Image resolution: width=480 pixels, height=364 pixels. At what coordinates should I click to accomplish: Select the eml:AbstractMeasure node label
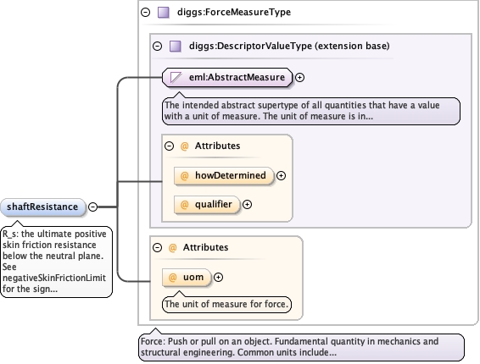[x=237, y=77]
